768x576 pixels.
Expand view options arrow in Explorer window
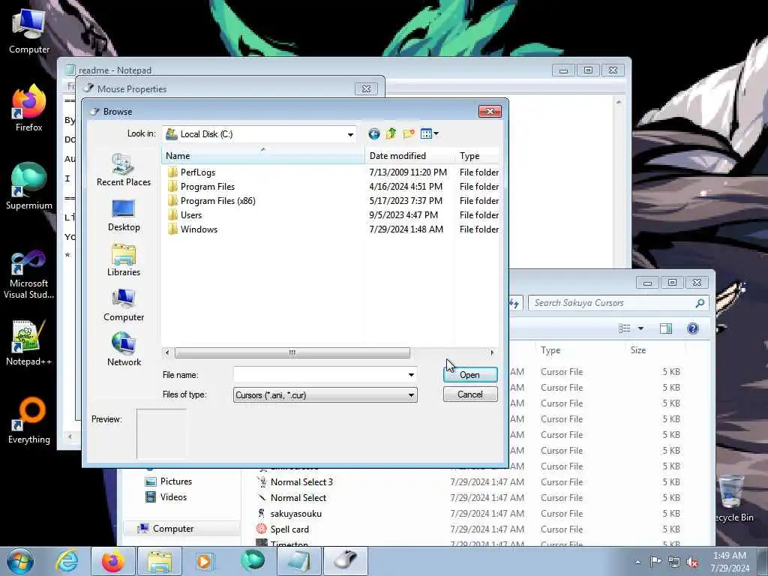click(640, 328)
